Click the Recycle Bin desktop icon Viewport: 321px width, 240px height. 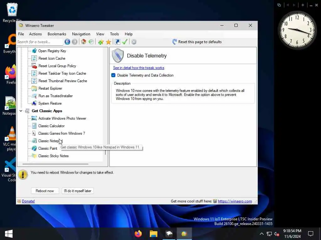coord(12,12)
